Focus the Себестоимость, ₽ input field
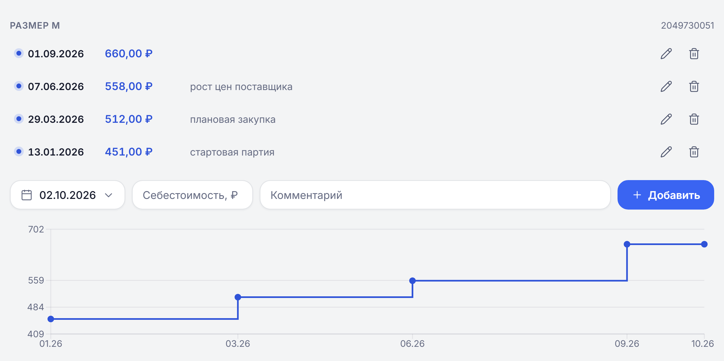724x361 pixels. (192, 195)
